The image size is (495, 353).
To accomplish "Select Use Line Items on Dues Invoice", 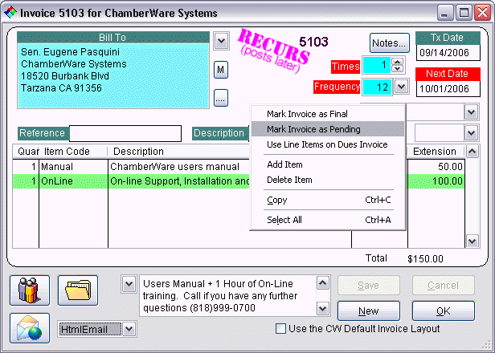I will pos(328,144).
